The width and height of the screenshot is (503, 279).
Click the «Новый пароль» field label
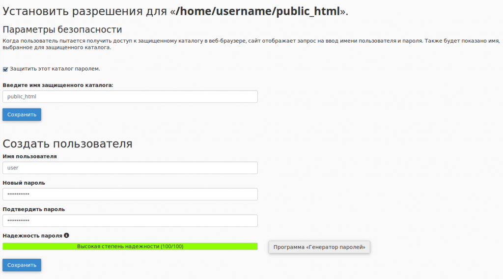point(24,183)
